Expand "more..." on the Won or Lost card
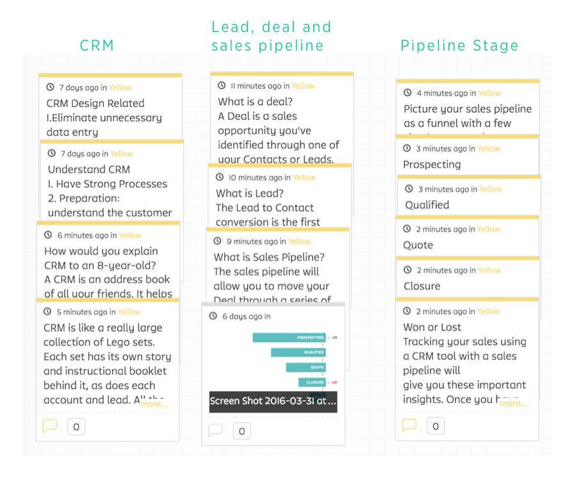Image resolution: width=574 pixels, height=477 pixels. pyautogui.click(x=513, y=403)
